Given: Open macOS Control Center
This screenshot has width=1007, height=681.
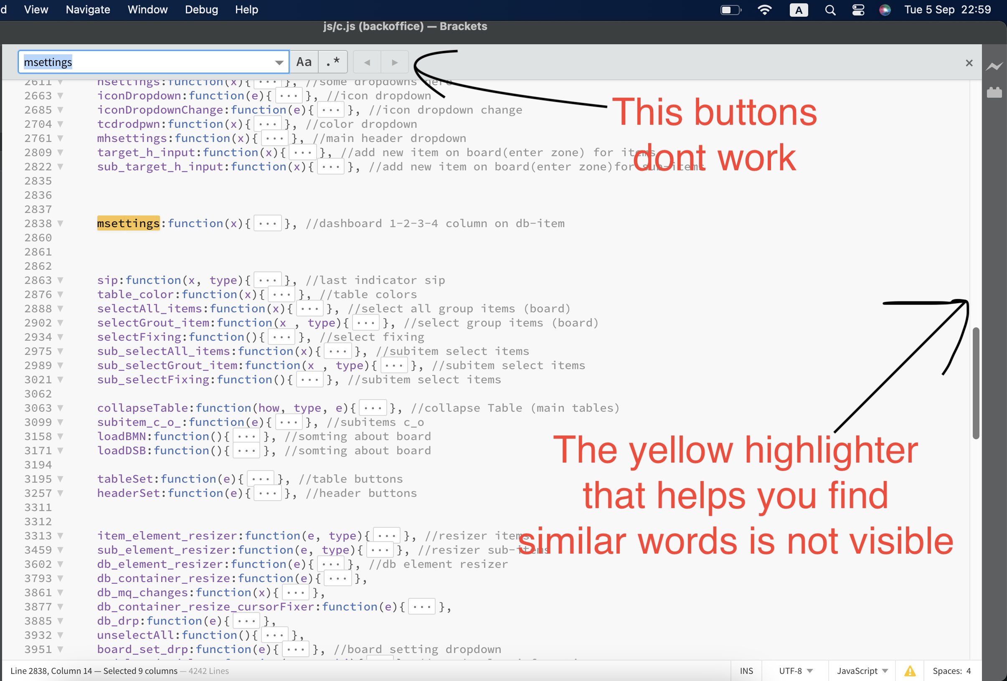Looking at the screenshot, I should coord(858,10).
